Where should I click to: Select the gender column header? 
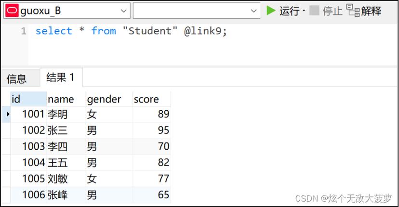tap(104, 99)
